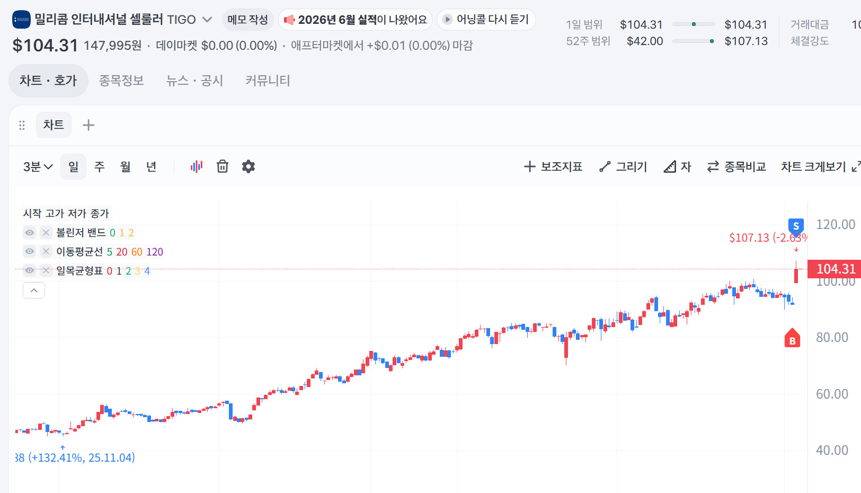Click the red B buy marker
This screenshot has width=861, height=493.
click(792, 339)
